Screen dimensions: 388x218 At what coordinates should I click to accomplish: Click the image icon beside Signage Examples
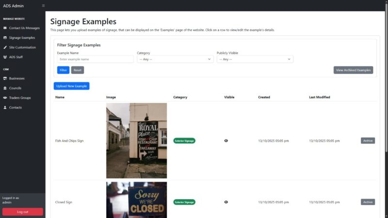tap(5, 37)
